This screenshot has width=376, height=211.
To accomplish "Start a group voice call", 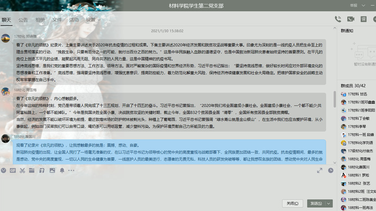I will click(338, 19).
